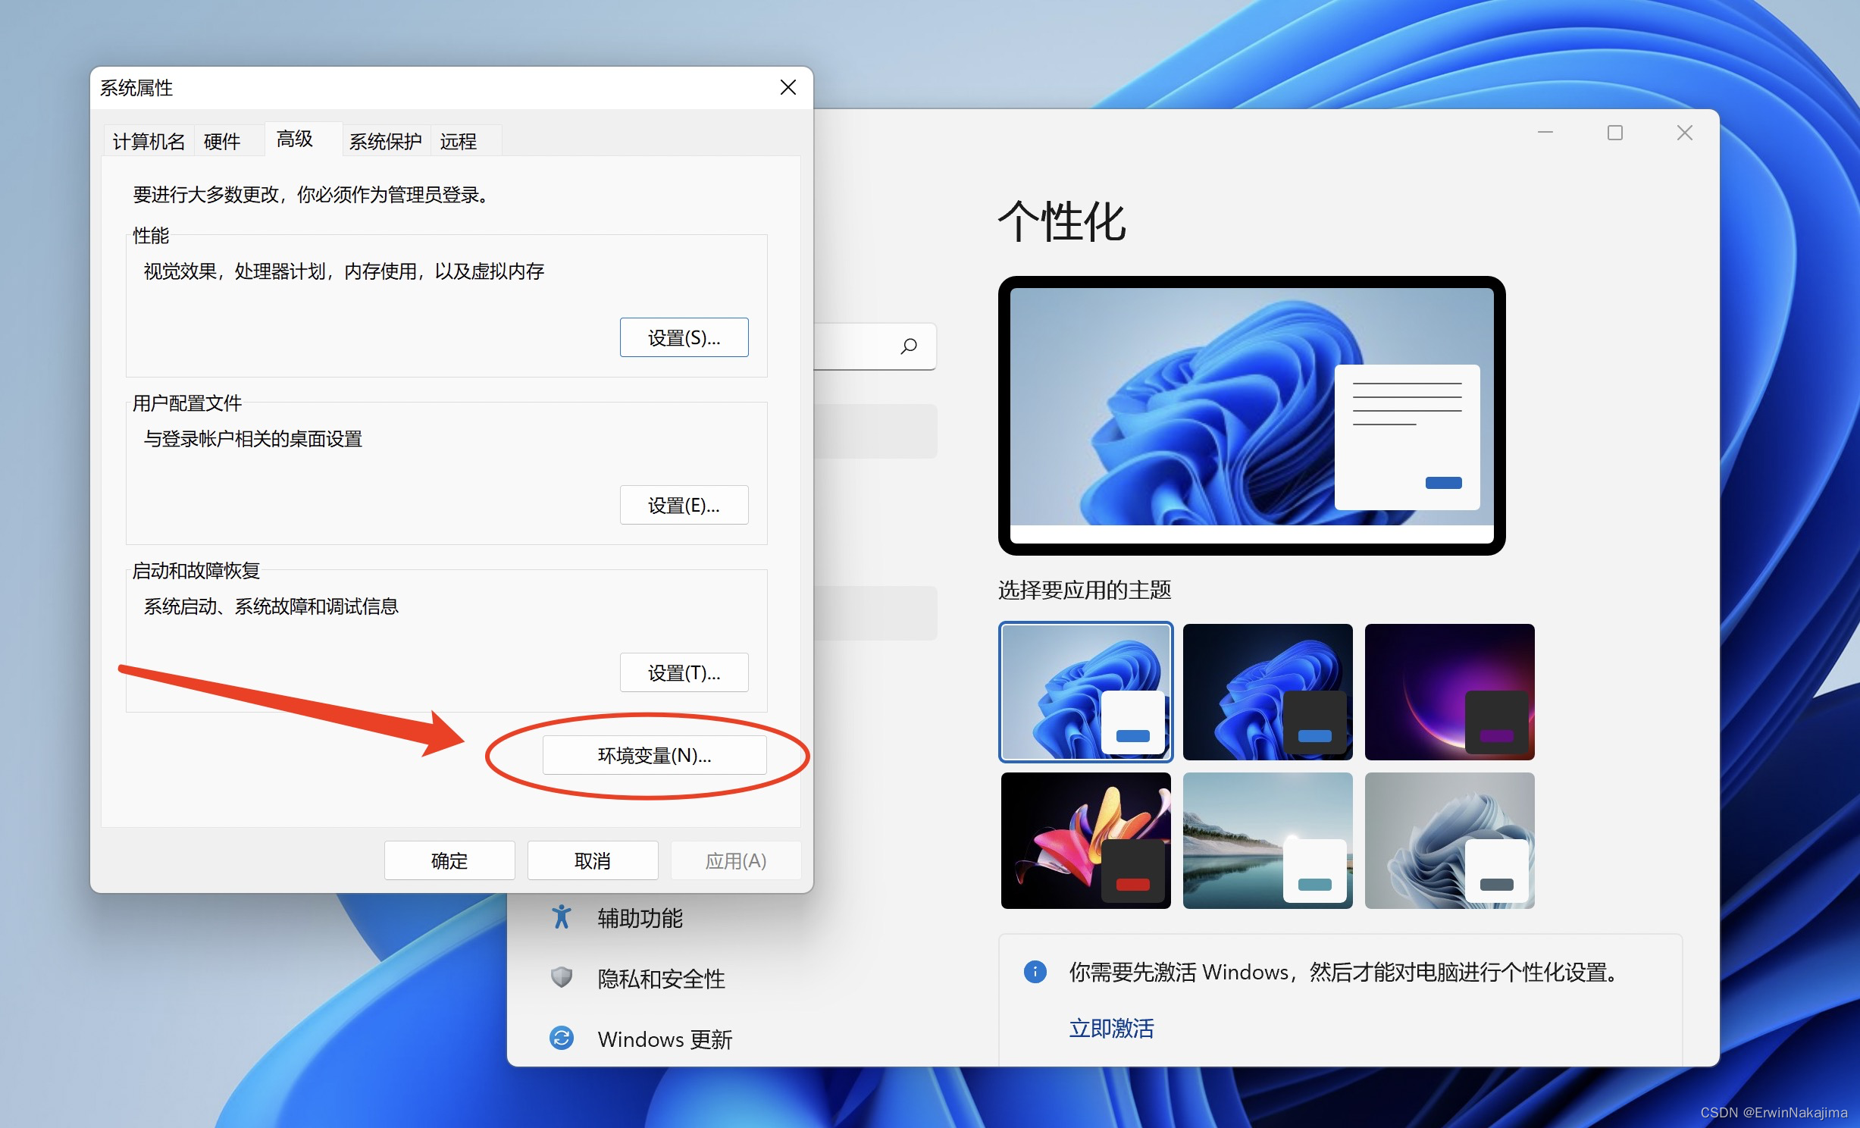Viewport: 1860px width, 1128px height.
Task: Click the 环境变量(N)... button
Action: pyautogui.click(x=654, y=756)
